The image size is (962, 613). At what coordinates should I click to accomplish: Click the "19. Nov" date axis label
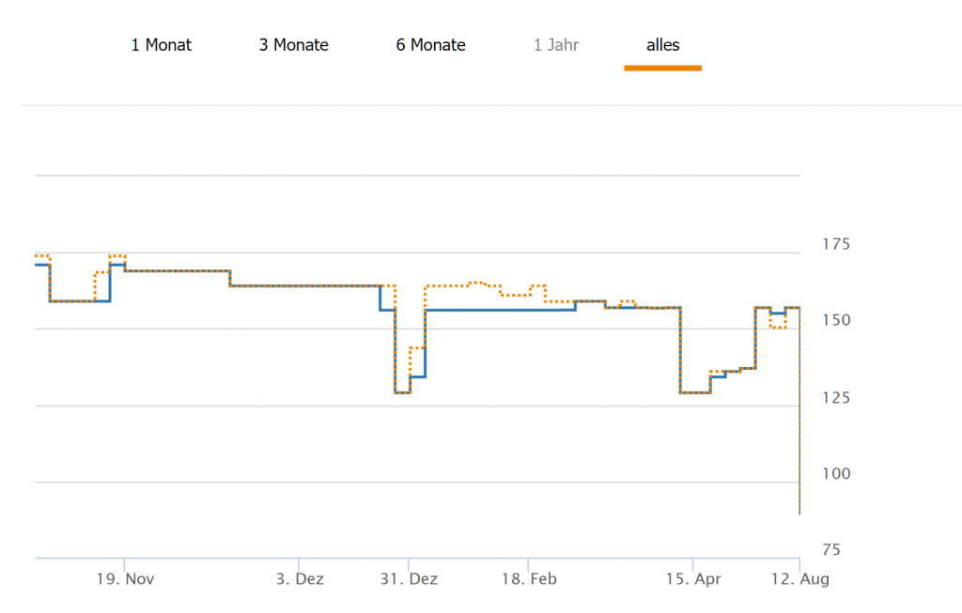(x=126, y=579)
